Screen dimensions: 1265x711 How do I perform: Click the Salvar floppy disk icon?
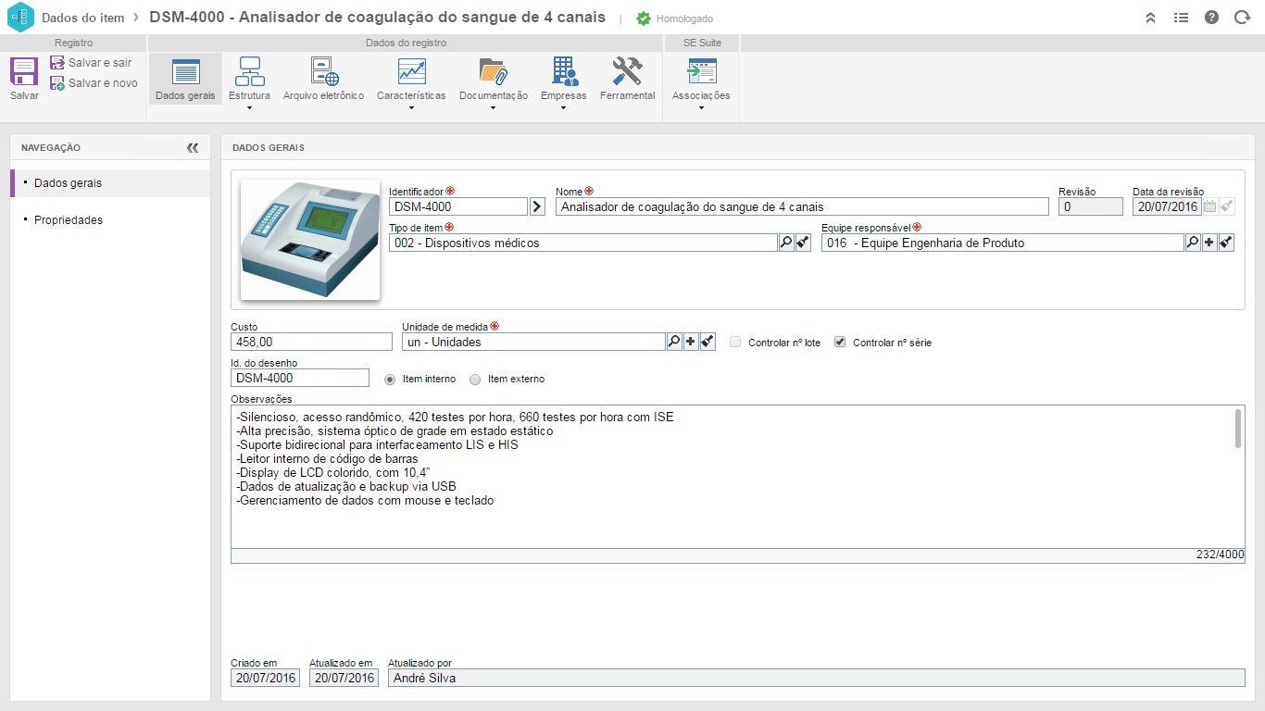point(24,72)
